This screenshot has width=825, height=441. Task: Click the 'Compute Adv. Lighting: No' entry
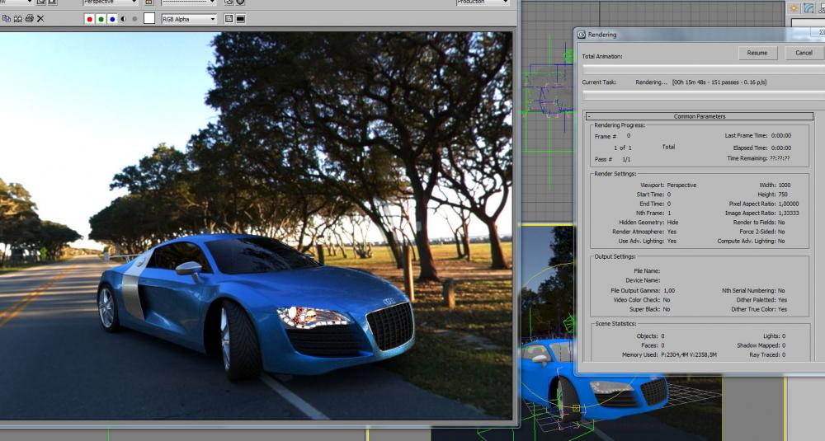pyautogui.click(x=751, y=242)
